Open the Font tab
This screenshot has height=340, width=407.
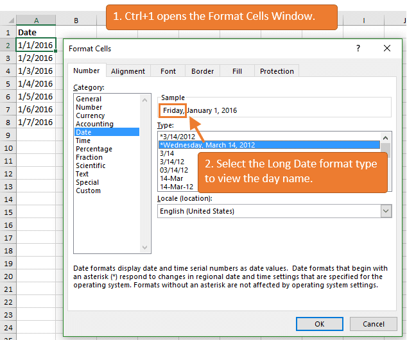pyautogui.click(x=168, y=71)
